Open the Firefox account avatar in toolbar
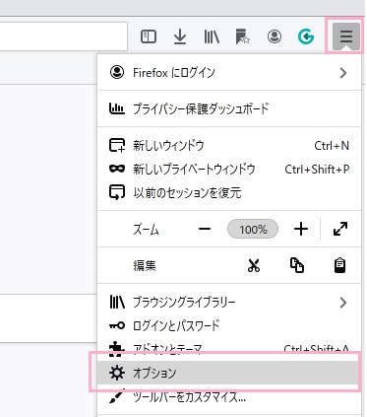The width and height of the screenshot is (367, 417). (275, 36)
